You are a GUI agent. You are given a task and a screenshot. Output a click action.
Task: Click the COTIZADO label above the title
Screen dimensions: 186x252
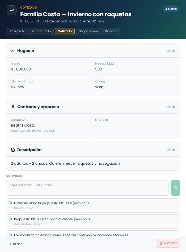(x=29, y=7)
